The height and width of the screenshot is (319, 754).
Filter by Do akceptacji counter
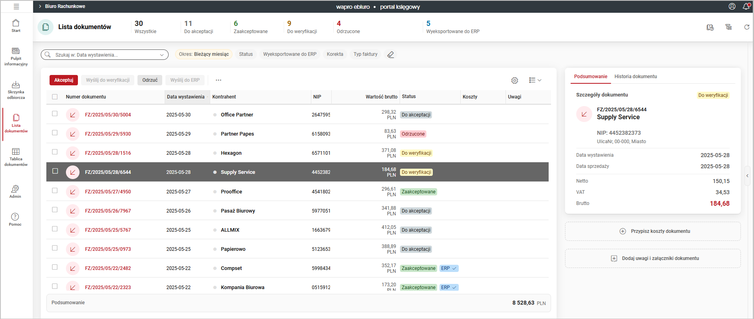(x=199, y=27)
